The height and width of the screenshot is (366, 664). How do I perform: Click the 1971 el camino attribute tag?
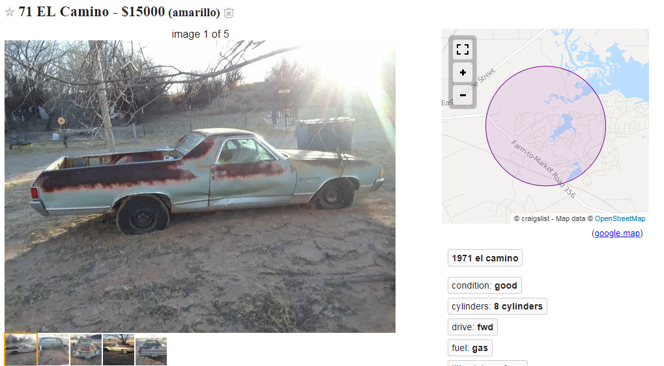tap(485, 258)
